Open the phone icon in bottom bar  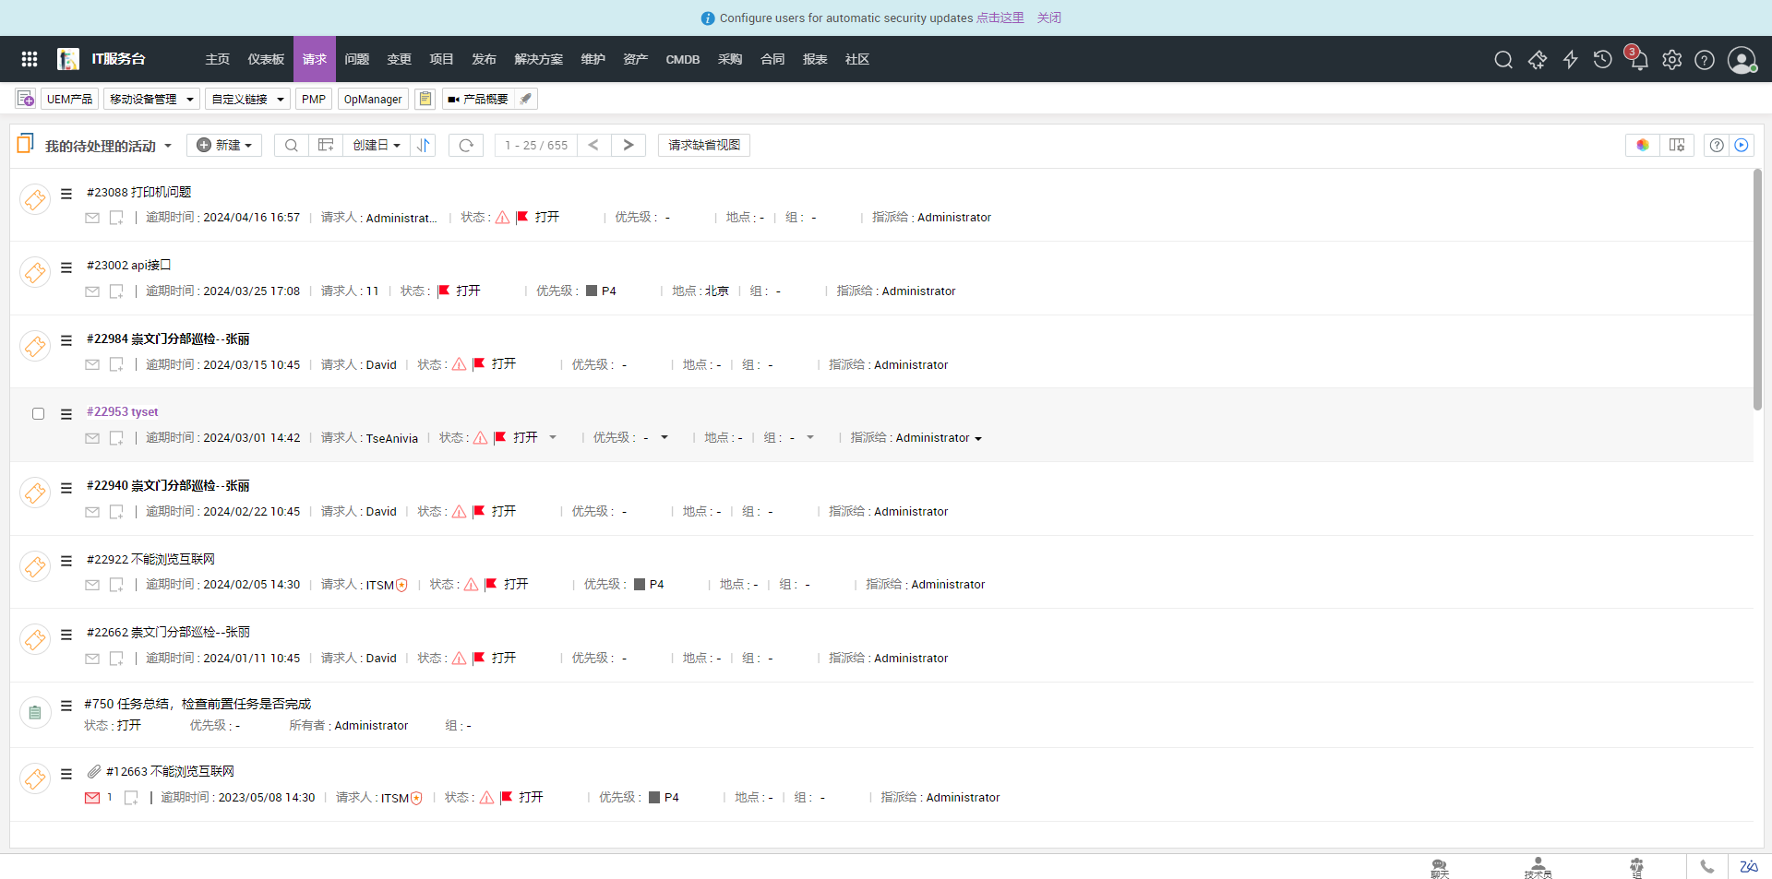click(x=1707, y=867)
